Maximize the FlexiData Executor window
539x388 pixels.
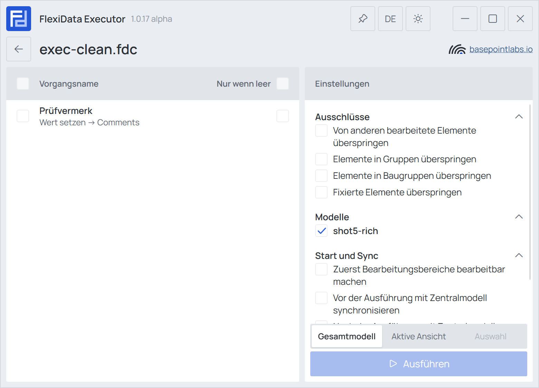(493, 19)
